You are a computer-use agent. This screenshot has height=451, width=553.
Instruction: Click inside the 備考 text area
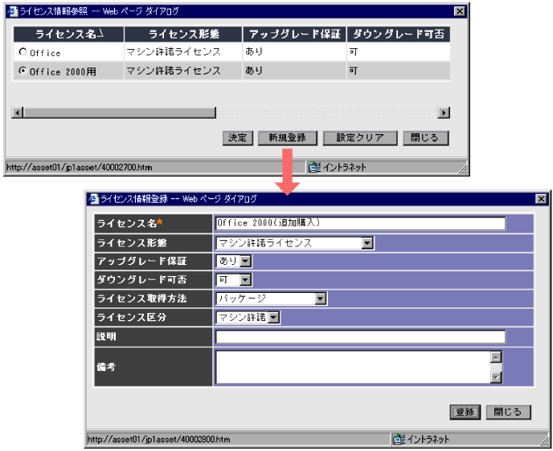point(354,367)
